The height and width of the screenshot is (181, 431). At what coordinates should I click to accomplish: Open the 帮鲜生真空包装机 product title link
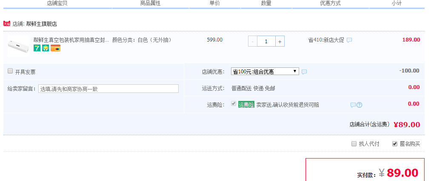pos(71,40)
